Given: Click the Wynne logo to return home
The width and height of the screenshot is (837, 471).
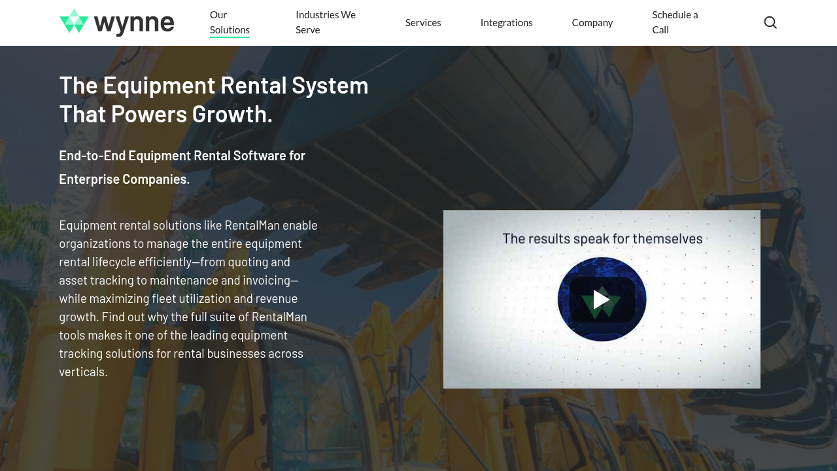Looking at the screenshot, I should coord(116,22).
